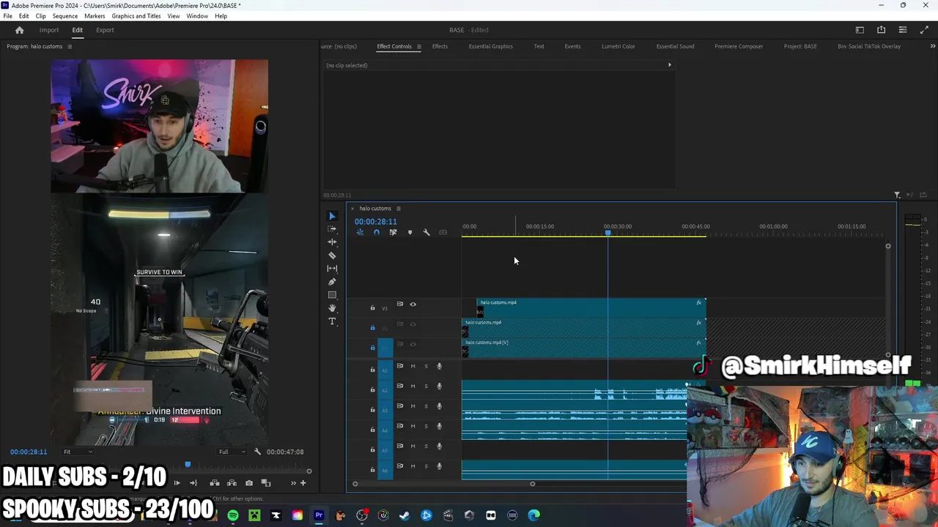
Task: Open the Import workspace
Action: click(x=49, y=30)
